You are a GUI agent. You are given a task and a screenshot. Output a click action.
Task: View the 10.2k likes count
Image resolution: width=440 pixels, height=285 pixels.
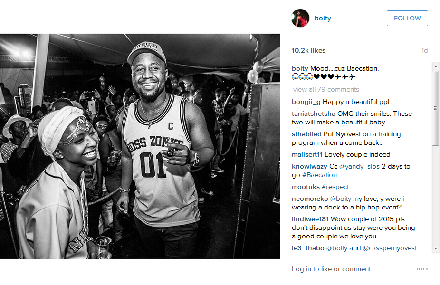coord(308,50)
